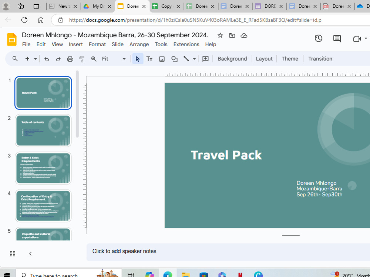This screenshot has width=370, height=277.
Task: Open version history clock icon
Action: (x=318, y=38)
